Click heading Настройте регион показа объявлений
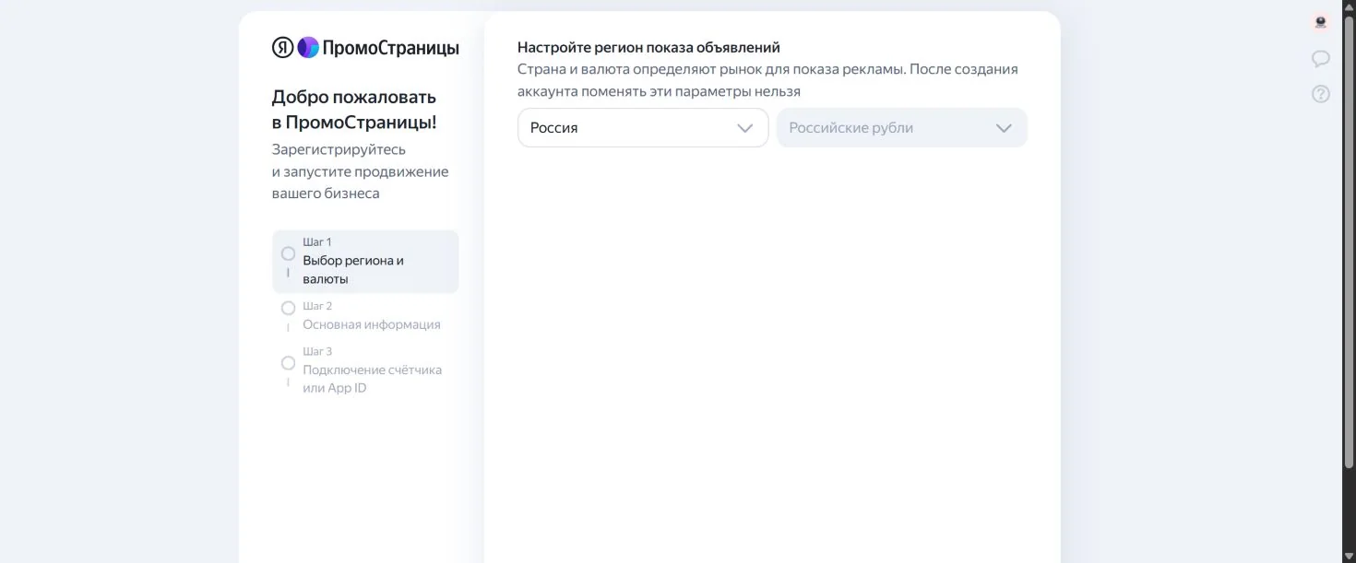 [648, 47]
